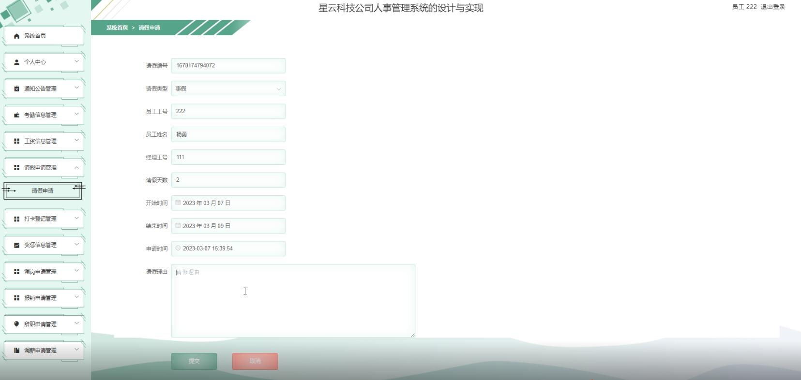
Task: Go to 系统首页 in breadcrumb
Action: pos(117,28)
